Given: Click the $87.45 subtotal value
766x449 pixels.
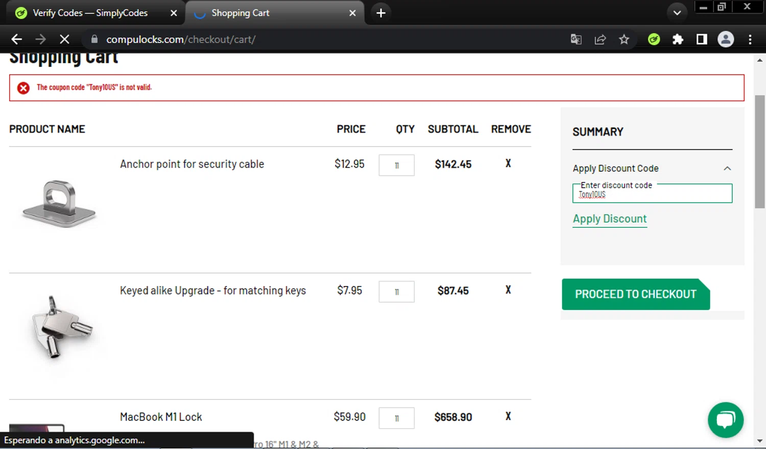Looking at the screenshot, I should [x=453, y=291].
